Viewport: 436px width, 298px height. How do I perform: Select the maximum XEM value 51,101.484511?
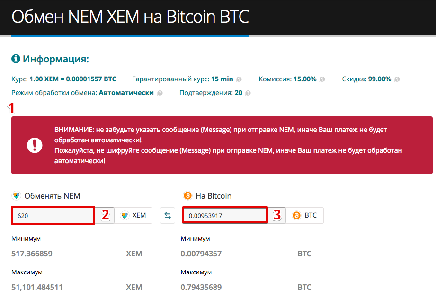click(x=37, y=288)
